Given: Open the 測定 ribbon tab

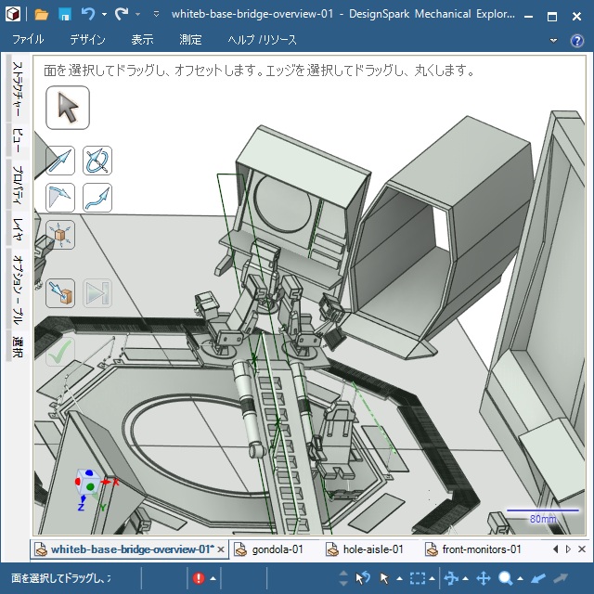Looking at the screenshot, I should tap(190, 39).
